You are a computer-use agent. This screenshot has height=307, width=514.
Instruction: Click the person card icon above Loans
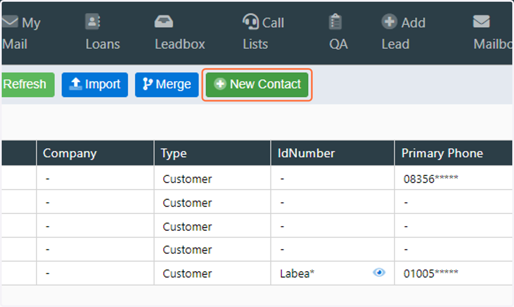point(93,21)
